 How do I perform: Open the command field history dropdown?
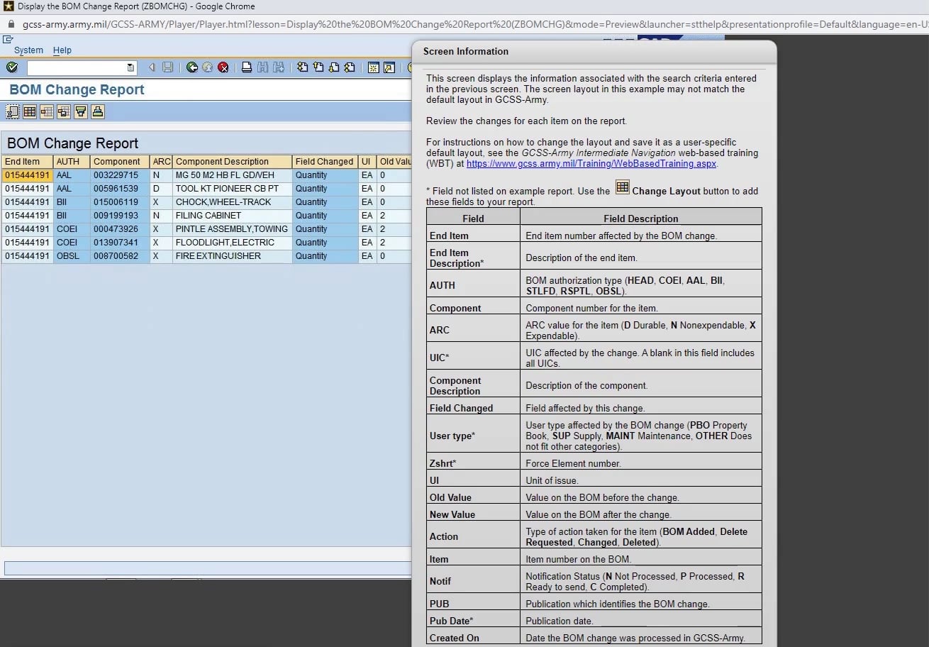pos(130,67)
